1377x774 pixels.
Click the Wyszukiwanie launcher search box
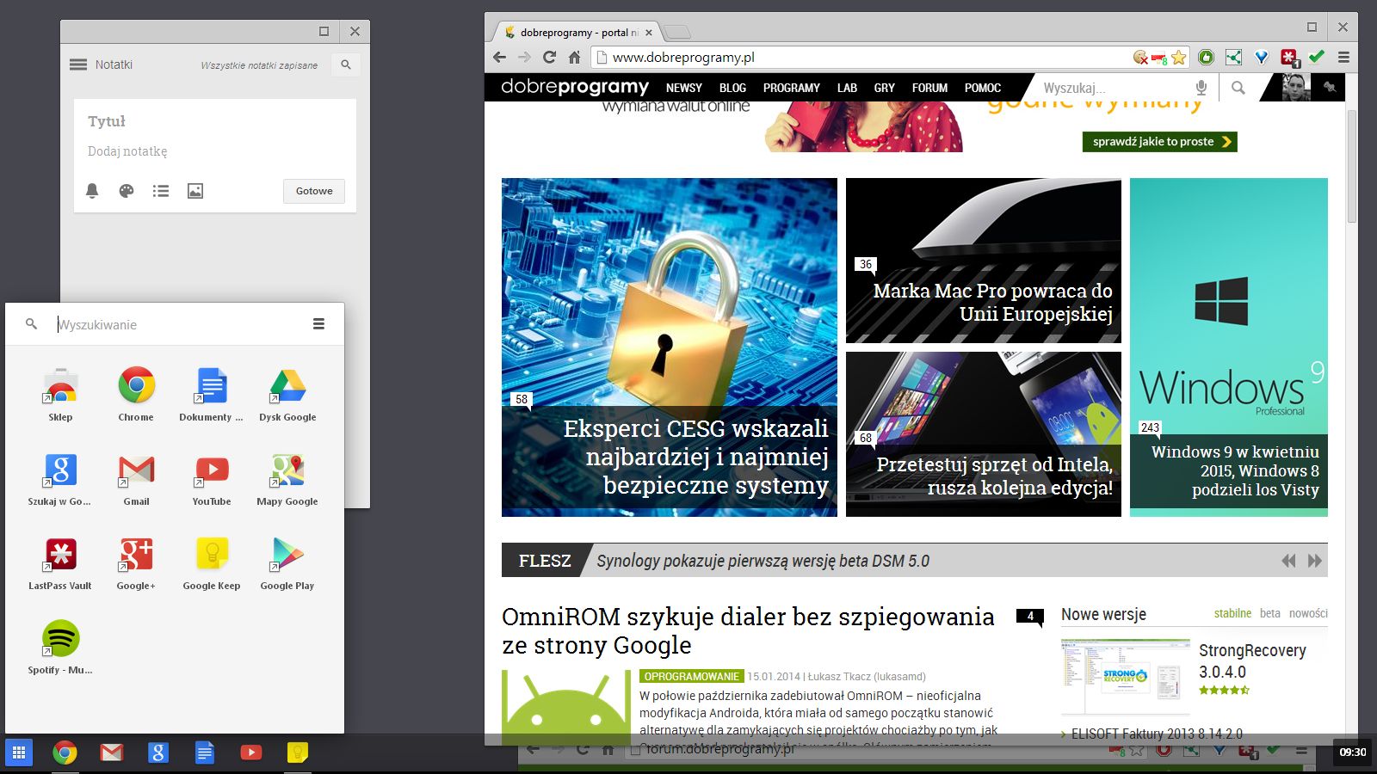tap(176, 324)
